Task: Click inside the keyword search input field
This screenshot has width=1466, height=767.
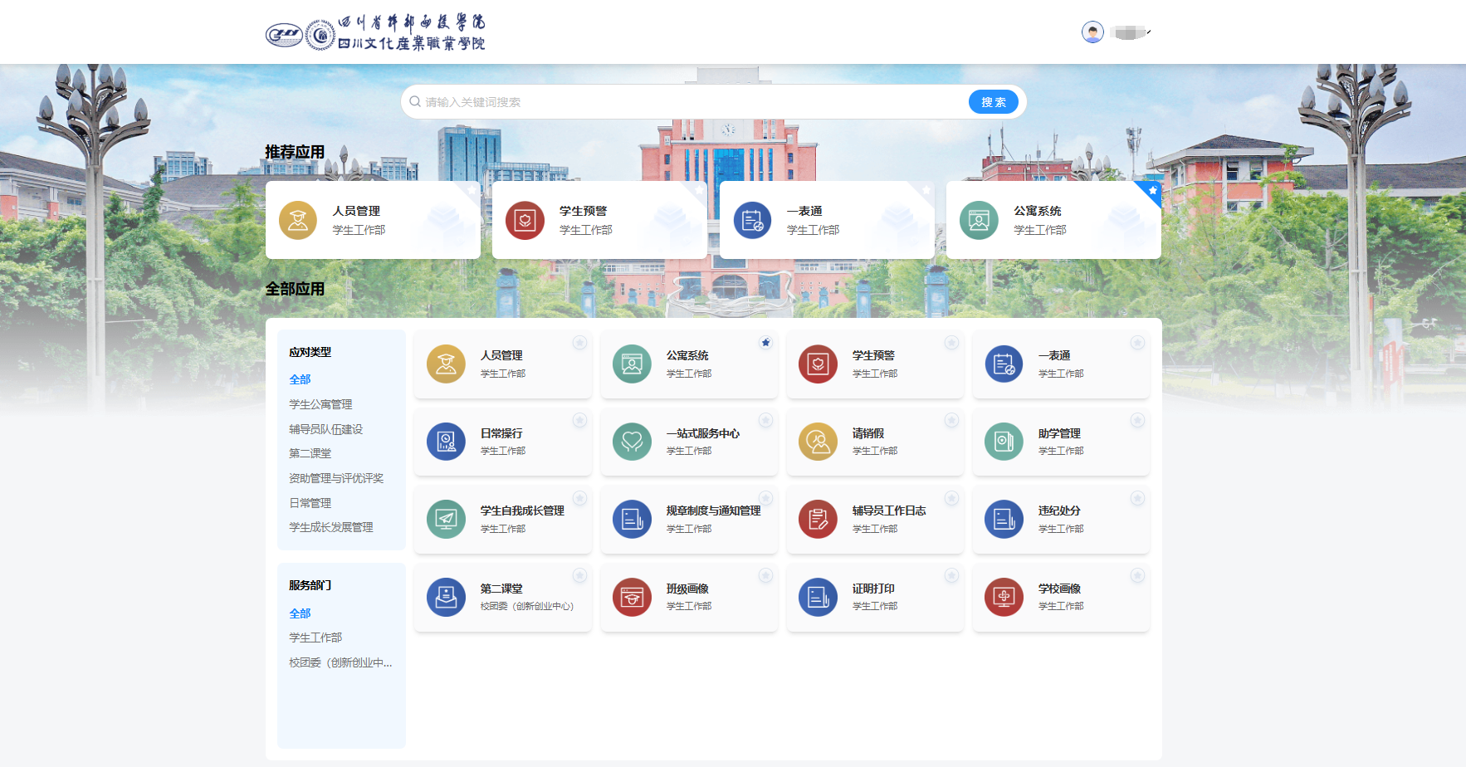Action: tap(664, 101)
